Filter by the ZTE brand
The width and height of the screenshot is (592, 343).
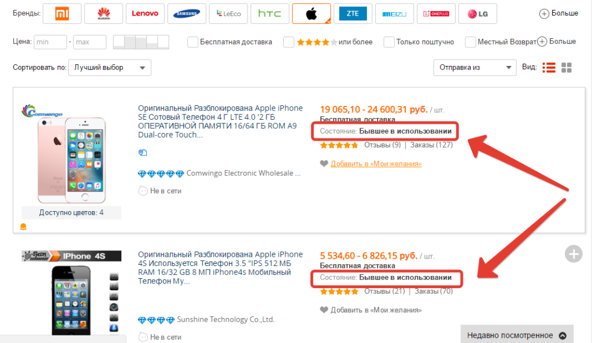click(x=353, y=14)
